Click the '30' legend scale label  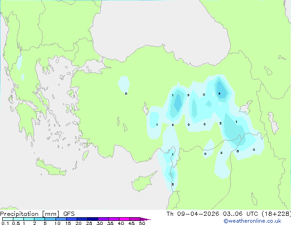(x=100, y=223)
